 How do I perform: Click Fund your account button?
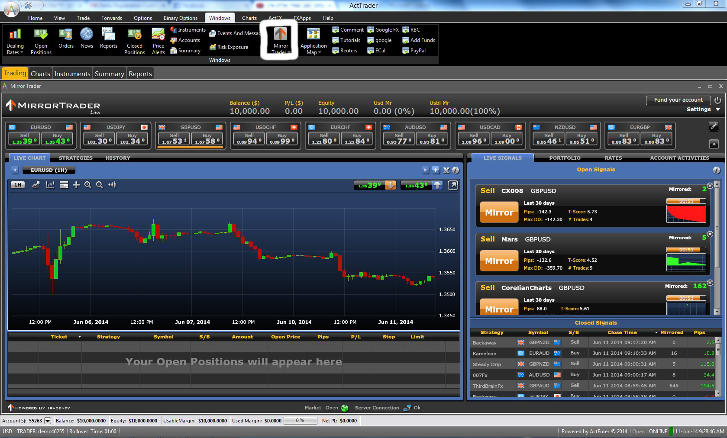coord(678,100)
